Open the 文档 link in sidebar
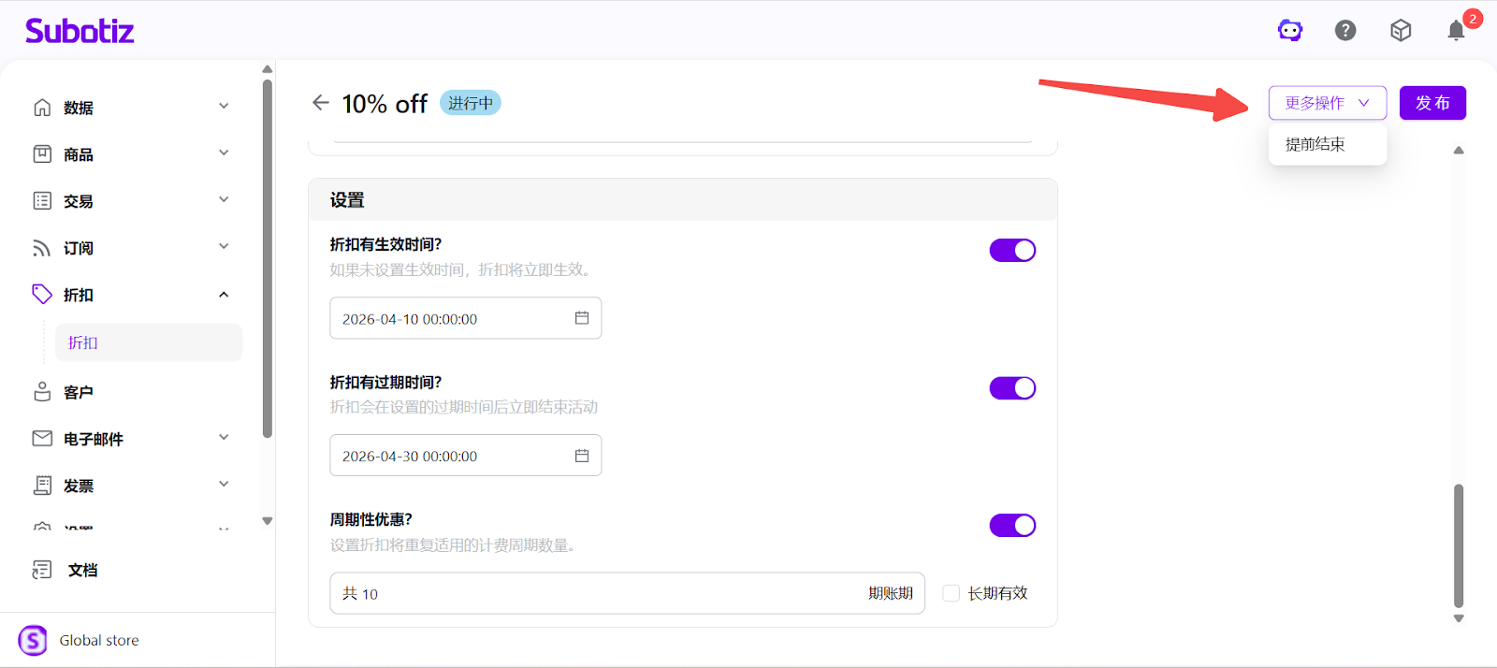 tap(82, 570)
